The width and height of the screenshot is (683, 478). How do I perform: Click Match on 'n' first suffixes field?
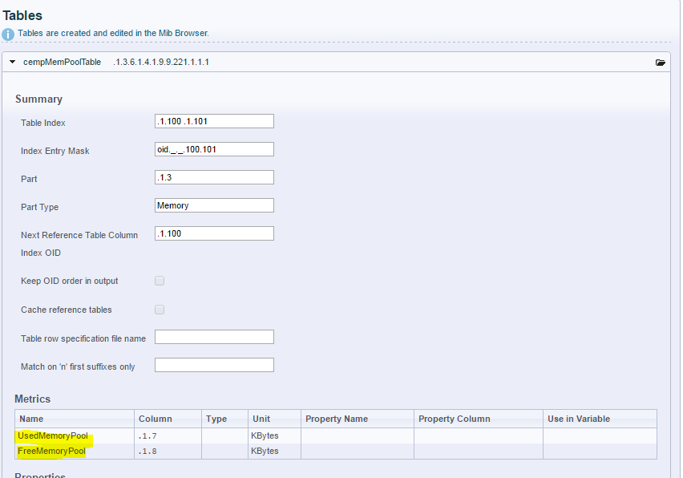(x=214, y=365)
